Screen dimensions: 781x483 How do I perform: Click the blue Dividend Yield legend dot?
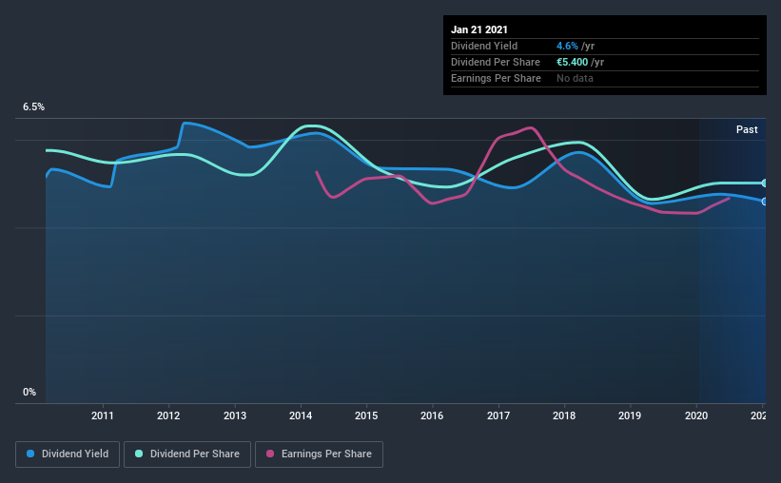pyautogui.click(x=30, y=454)
